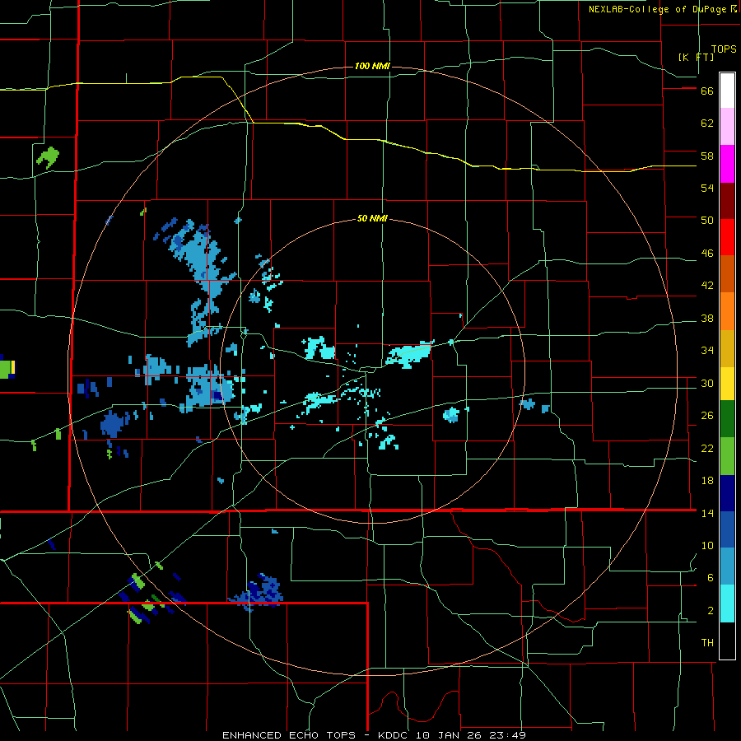Viewport: 741px width, 741px height.
Task: Click the TOPS legend title
Action: click(724, 49)
